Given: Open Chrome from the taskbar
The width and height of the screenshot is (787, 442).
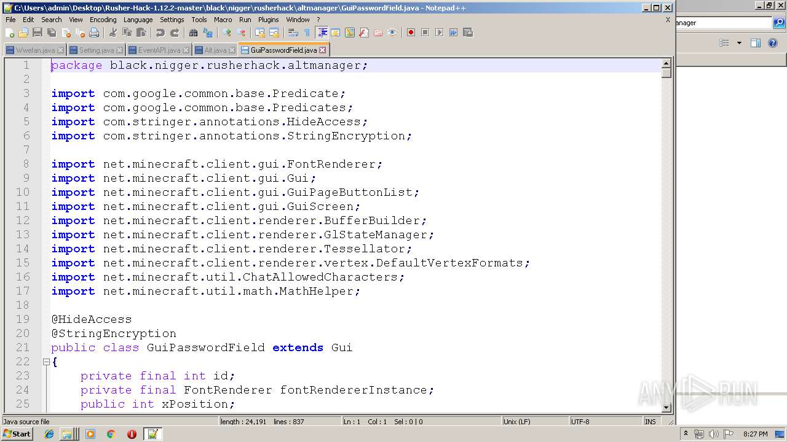Looking at the screenshot, I should 111,434.
